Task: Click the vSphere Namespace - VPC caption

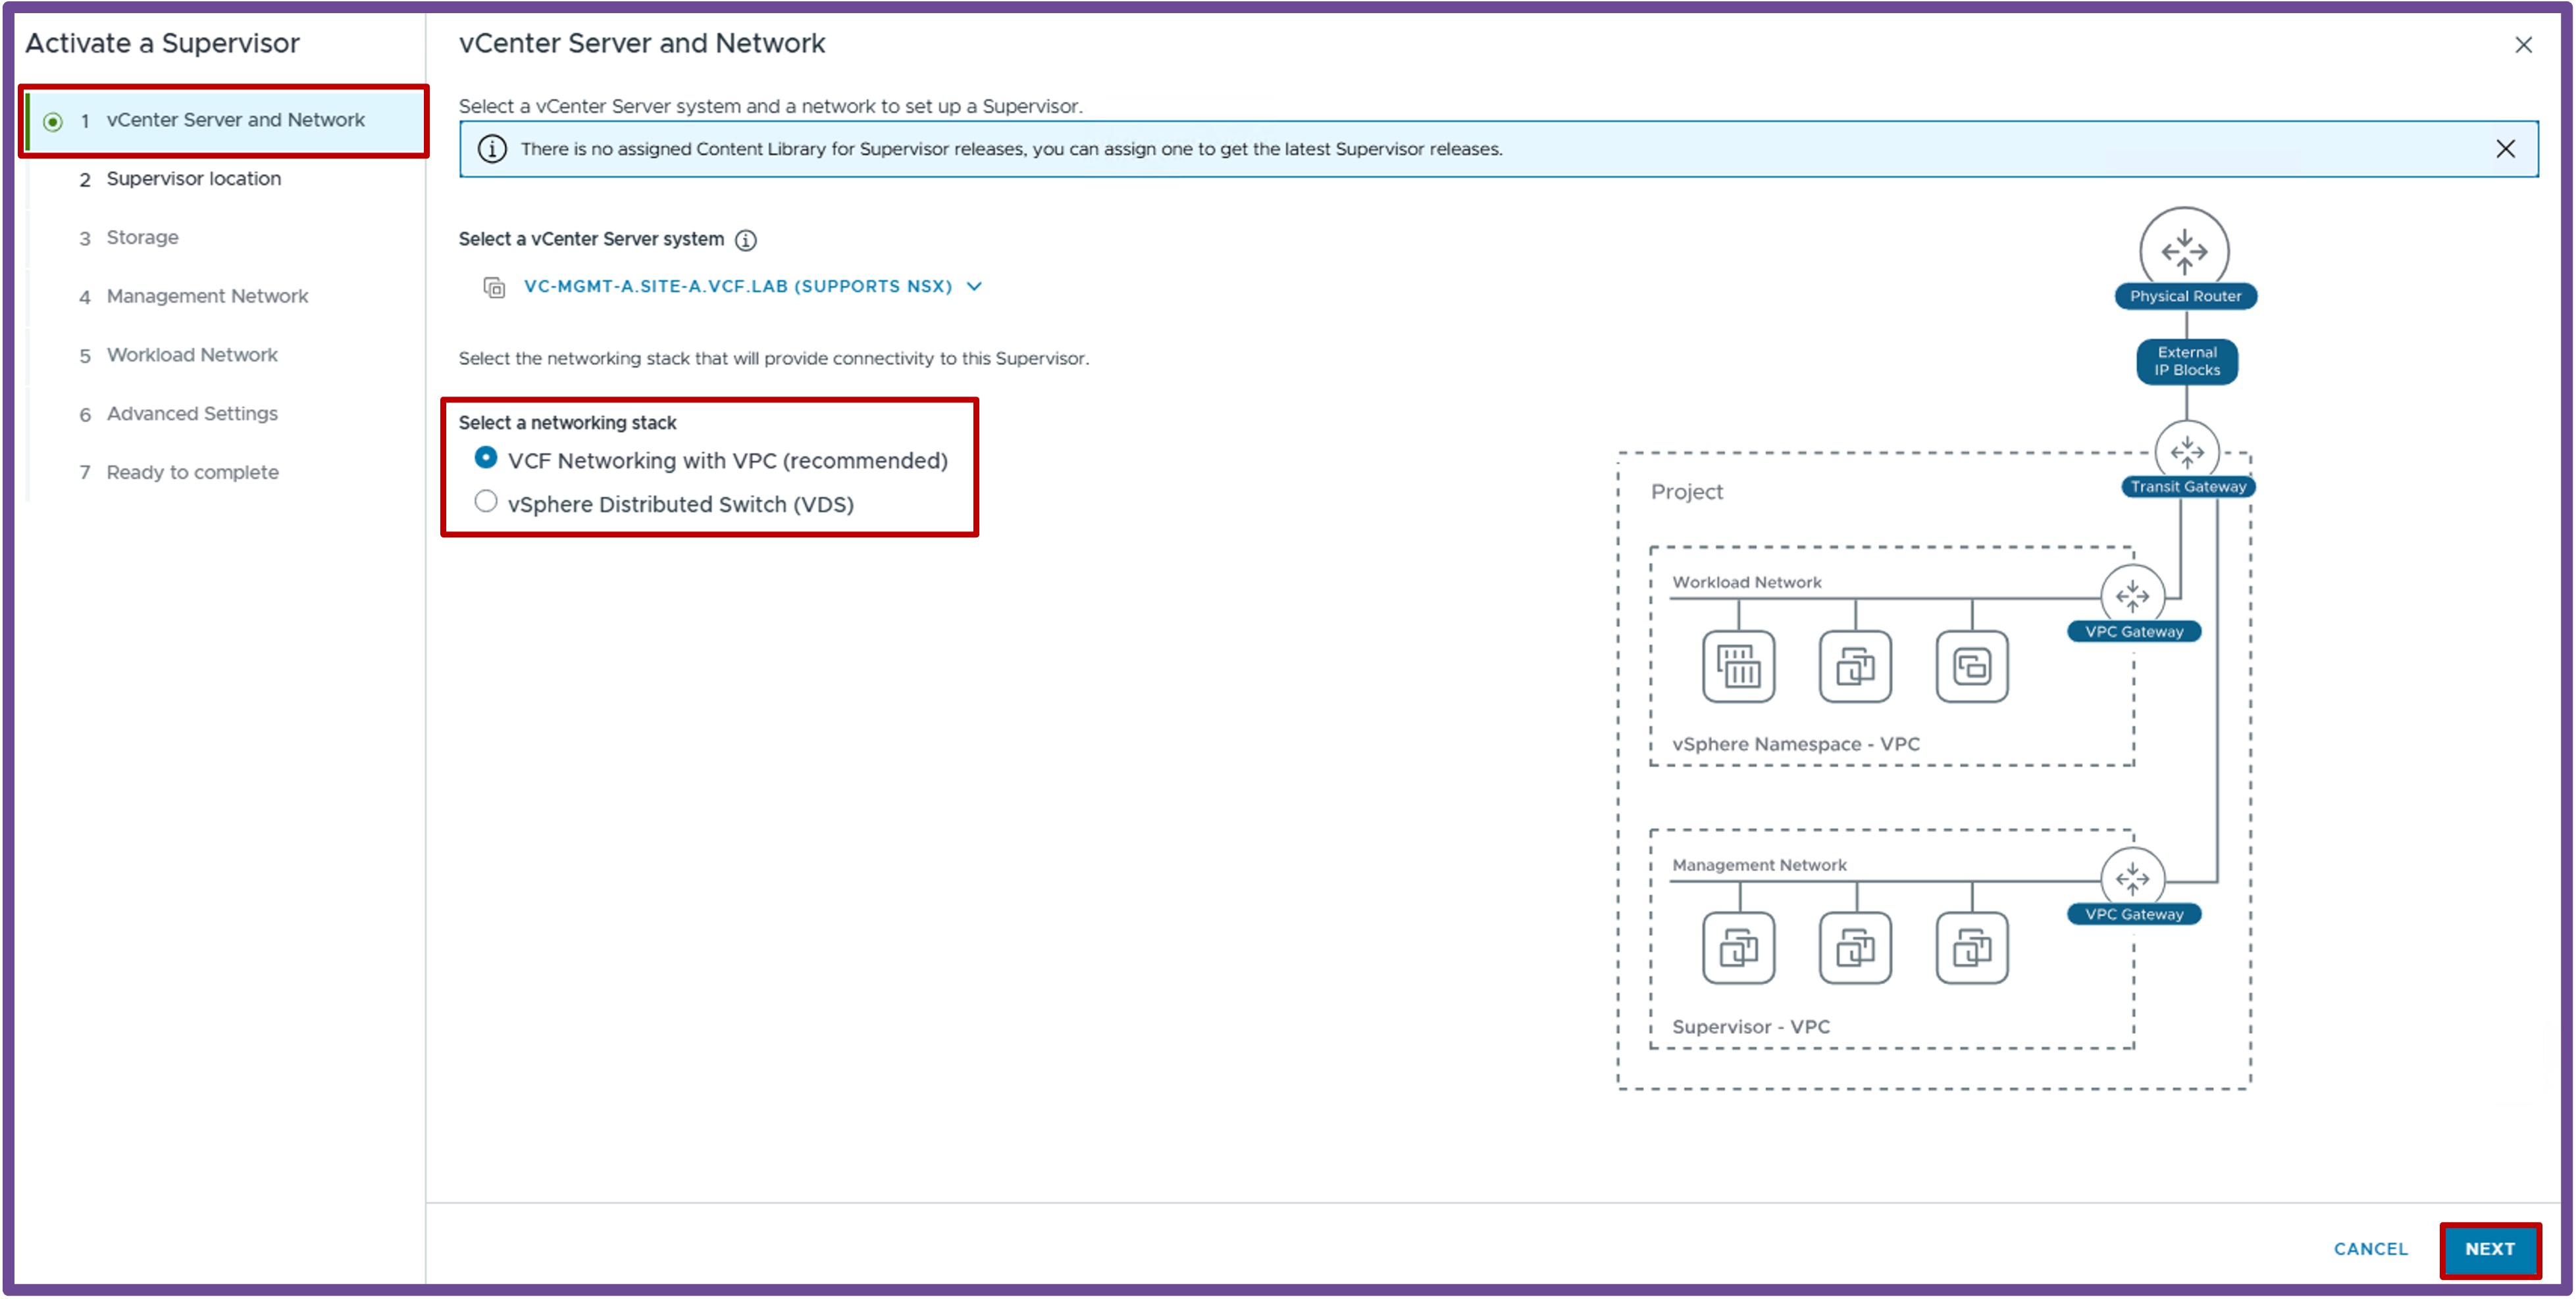Action: click(1796, 745)
